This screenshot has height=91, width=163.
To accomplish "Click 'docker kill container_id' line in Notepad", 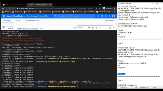I will click(127, 85).
